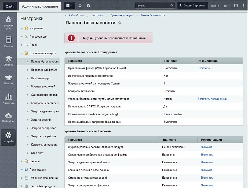Open the Аналитика chart icon
Image resolution: width=248 pixels, height=188 pixels.
(8, 99)
